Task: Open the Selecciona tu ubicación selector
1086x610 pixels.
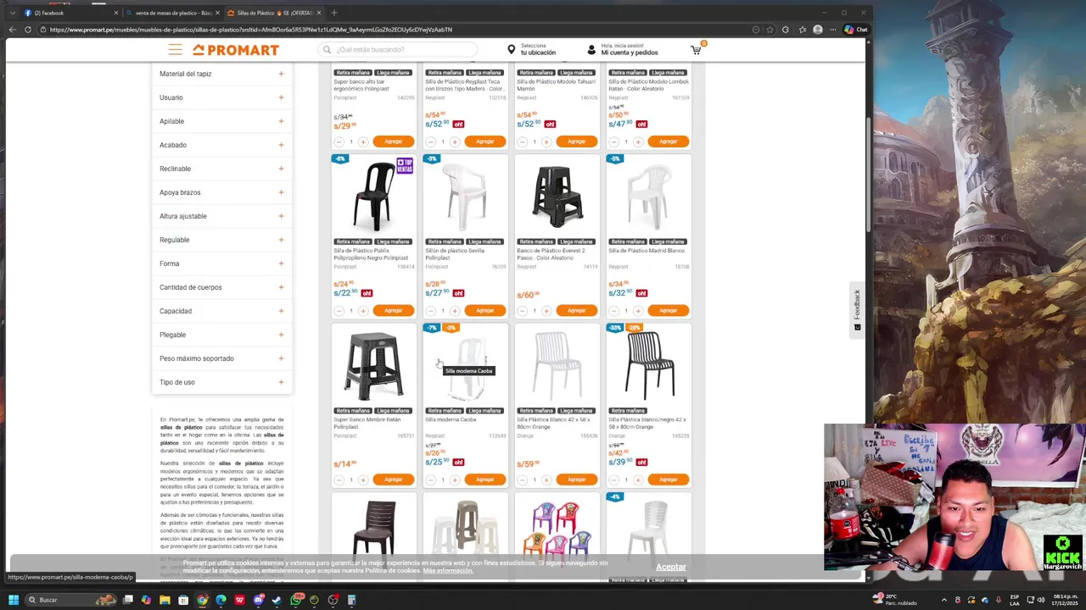Action: click(x=538, y=49)
